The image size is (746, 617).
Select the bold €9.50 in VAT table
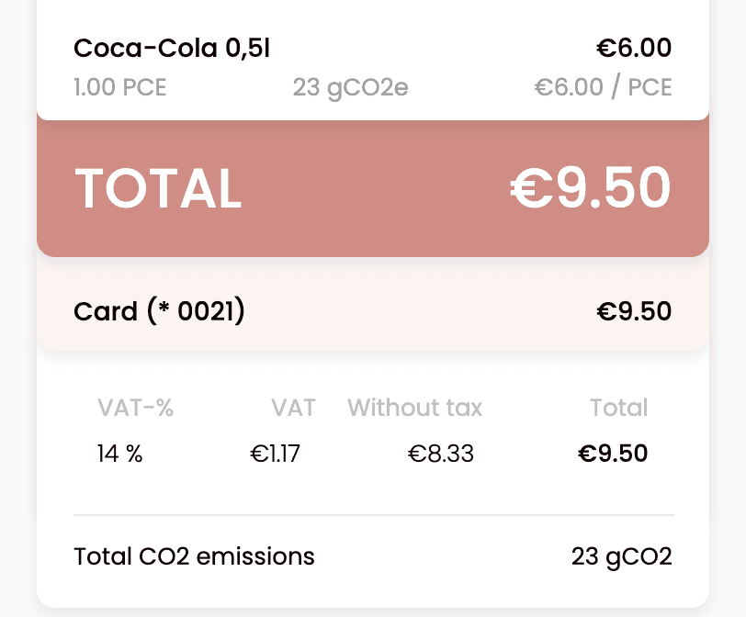[x=613, y=454]
